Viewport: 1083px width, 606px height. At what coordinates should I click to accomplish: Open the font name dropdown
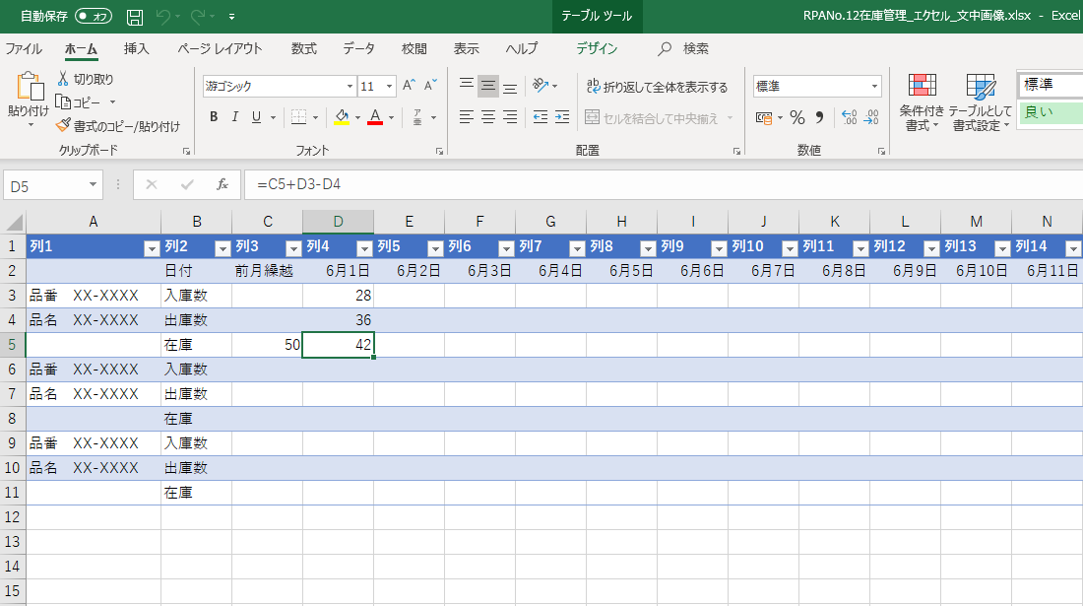[350, 87]
